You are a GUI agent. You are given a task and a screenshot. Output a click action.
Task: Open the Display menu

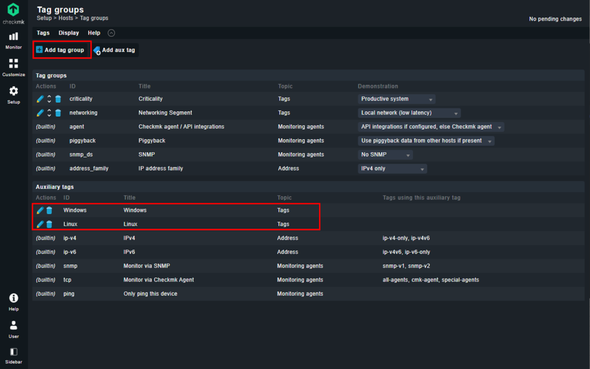69,33
